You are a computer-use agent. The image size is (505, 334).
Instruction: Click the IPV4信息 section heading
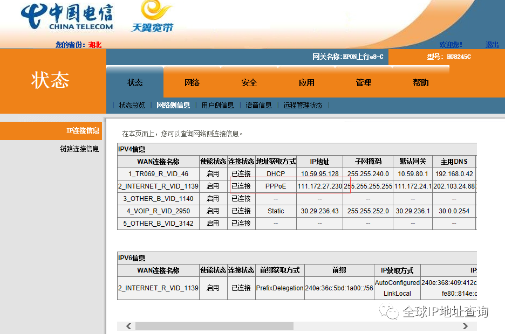point(132,149)
